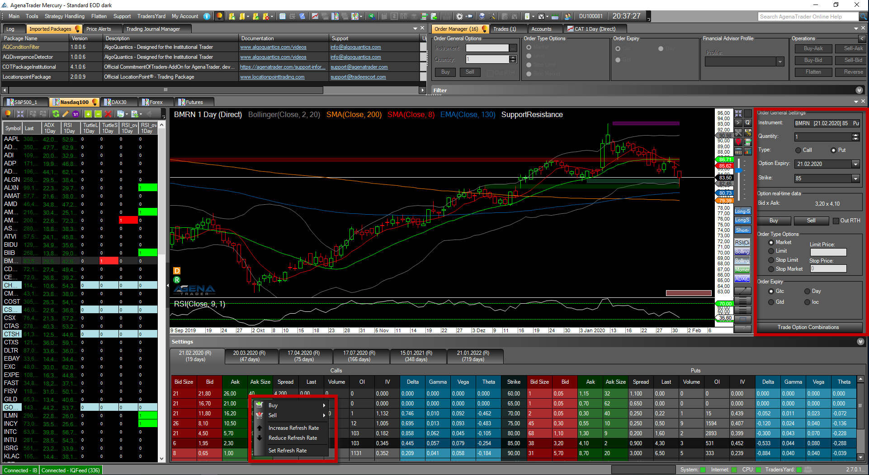Click the Sell button in option order panel

[811, 221]
